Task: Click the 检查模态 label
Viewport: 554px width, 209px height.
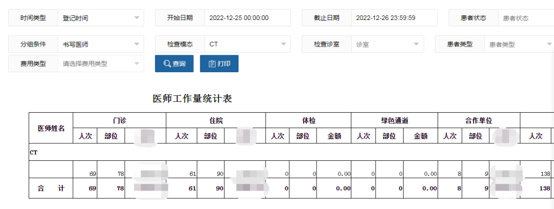Action: (x=180, y=44)
